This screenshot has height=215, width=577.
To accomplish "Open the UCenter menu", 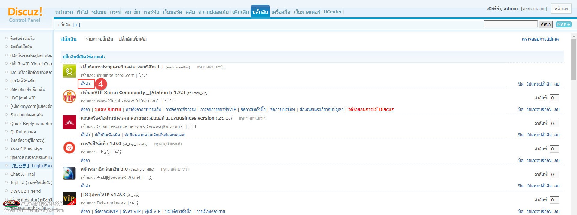I will [333, 12].
